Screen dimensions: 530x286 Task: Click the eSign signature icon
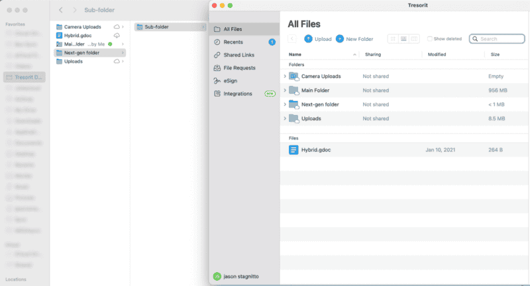(217, 81)
